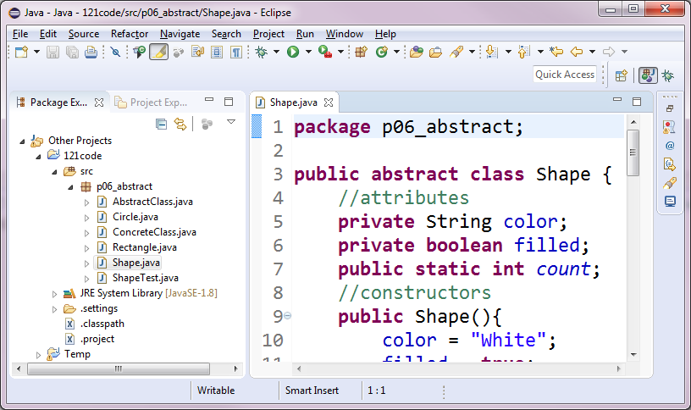This screenshot has width=691, height=410.
Task: Collapse the Other Projects tree node
Action: 23,141
